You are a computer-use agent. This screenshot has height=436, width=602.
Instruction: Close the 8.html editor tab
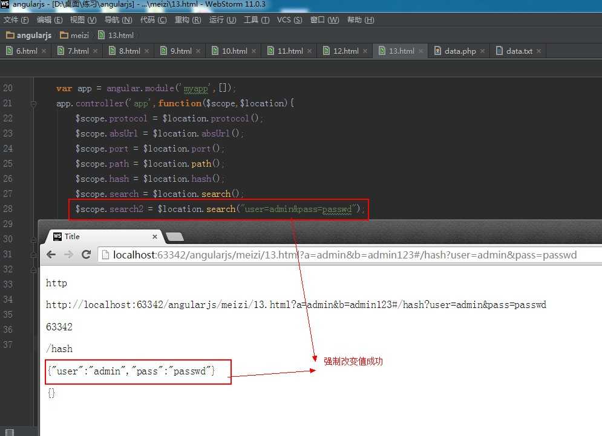pyautogui.click(x=146, y=51)
